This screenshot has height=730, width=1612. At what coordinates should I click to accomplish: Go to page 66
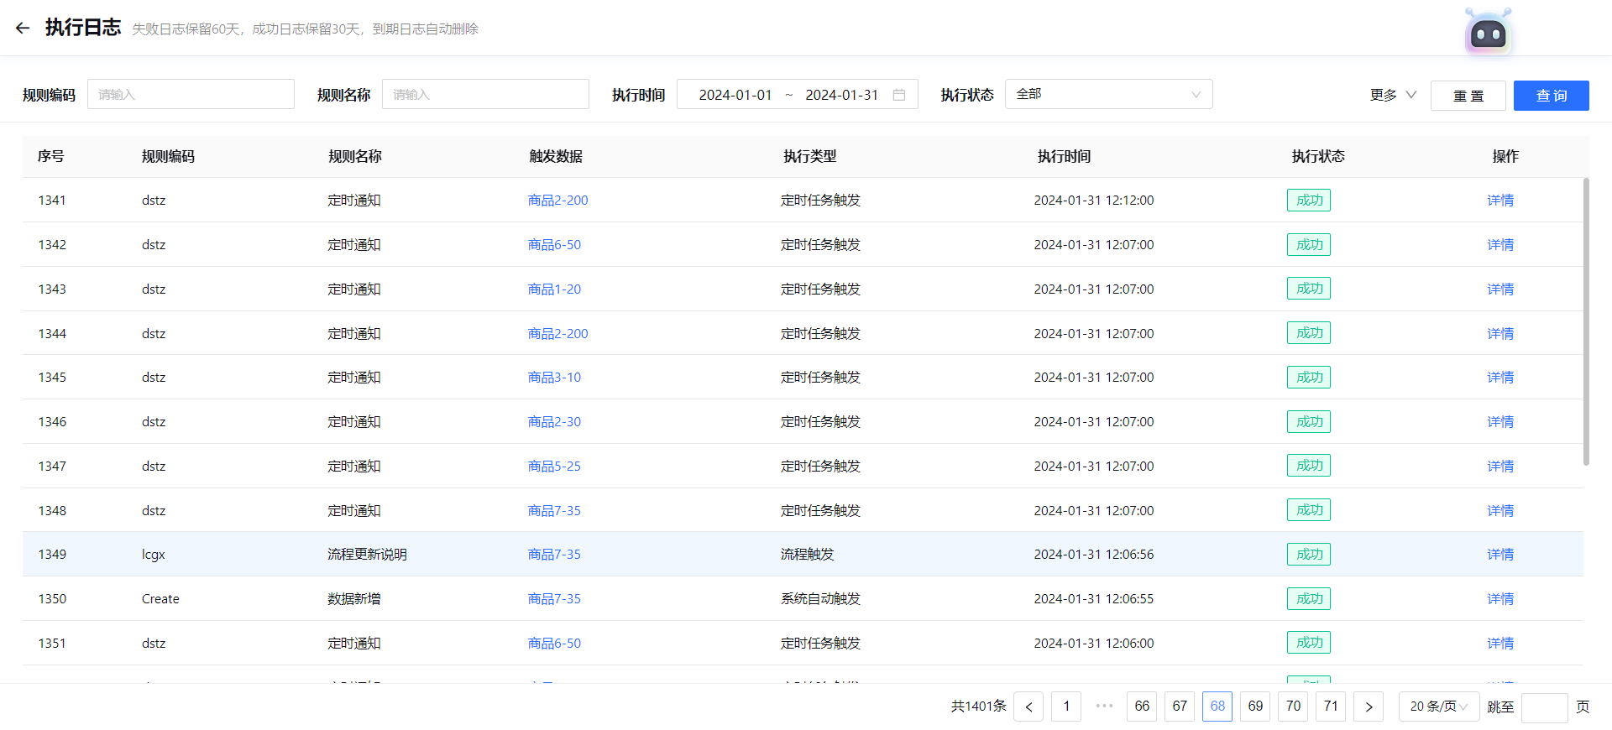click(x=1142, y=707)
